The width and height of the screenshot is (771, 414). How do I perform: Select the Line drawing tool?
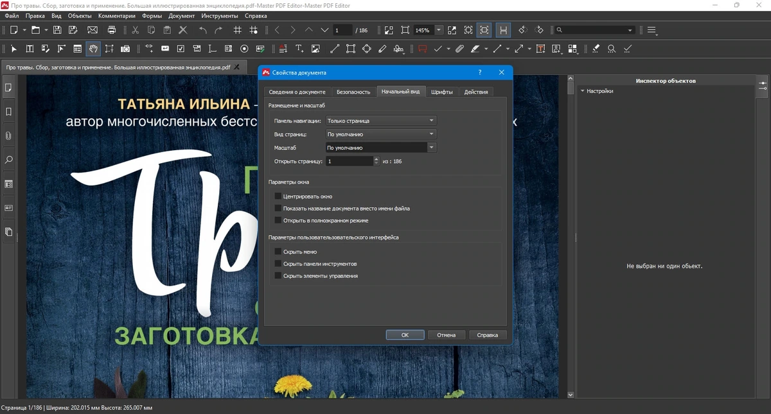click(x=335, y=48)
